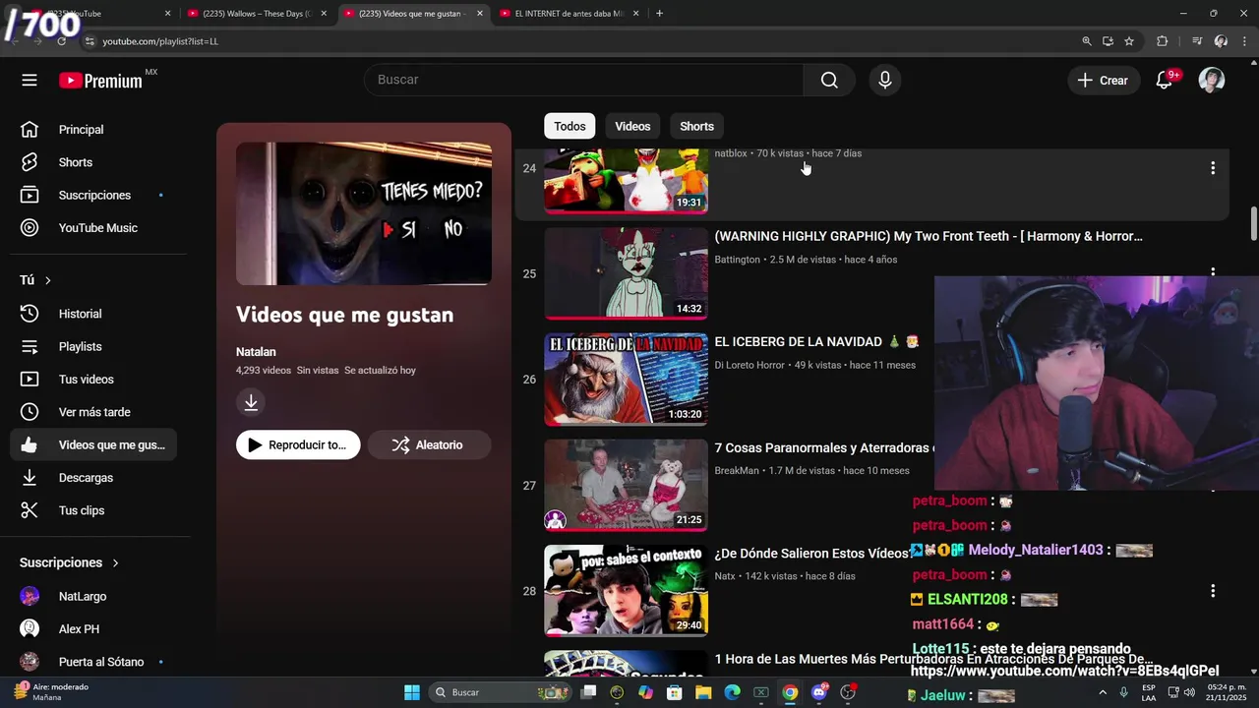
Task: Expand the Suscripciones section header
Action: point(69,562)
